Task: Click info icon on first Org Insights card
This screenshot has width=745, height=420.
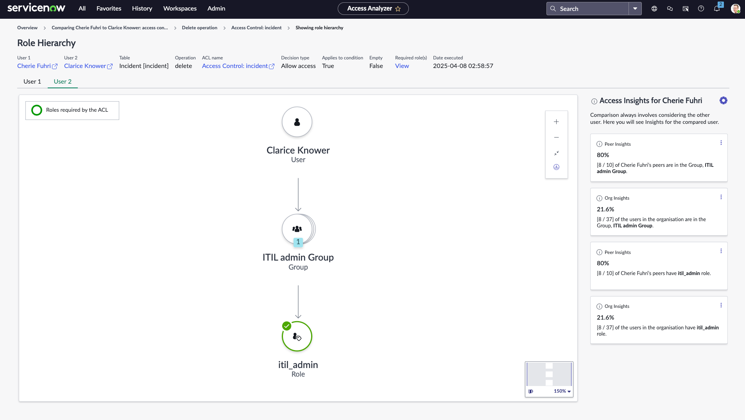Action: tap(600, 198)
